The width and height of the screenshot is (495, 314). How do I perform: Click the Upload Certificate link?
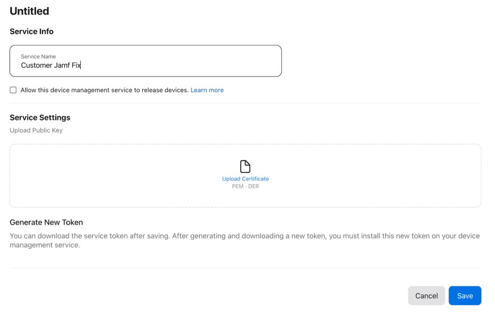pyautogui.click(x=245, y=179)
